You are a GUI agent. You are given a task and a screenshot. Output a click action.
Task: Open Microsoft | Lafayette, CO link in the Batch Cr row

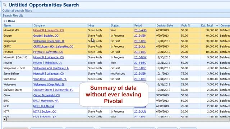(49, 57)
